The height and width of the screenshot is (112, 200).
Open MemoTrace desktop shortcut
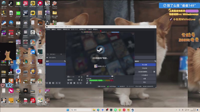click(11, 24)
